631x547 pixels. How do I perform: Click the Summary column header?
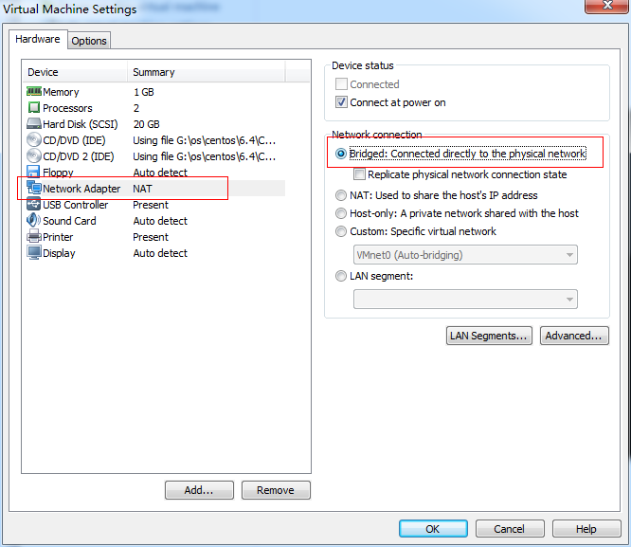pyautogui.click(x=207, y=72)
